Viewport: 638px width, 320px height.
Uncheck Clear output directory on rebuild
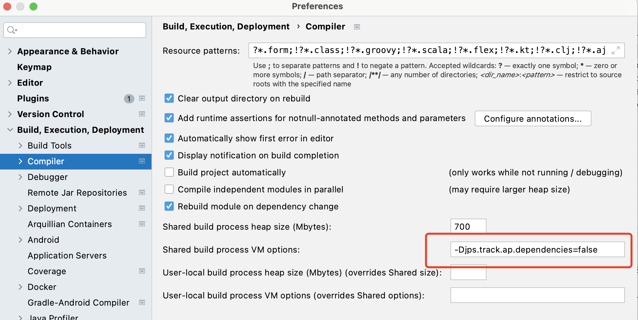click(x=169, y=98)
